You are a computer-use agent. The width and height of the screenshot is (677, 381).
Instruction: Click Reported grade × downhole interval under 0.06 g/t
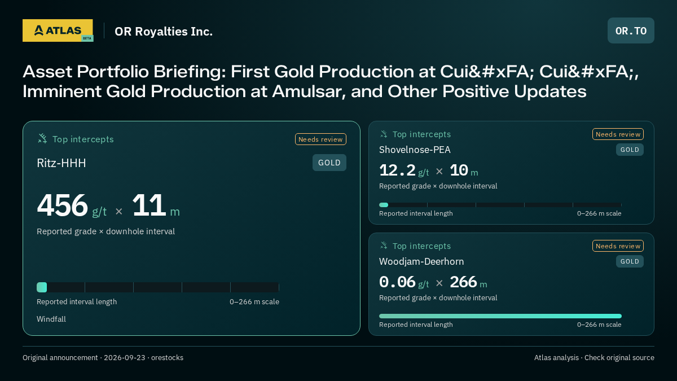coord(438,298)
